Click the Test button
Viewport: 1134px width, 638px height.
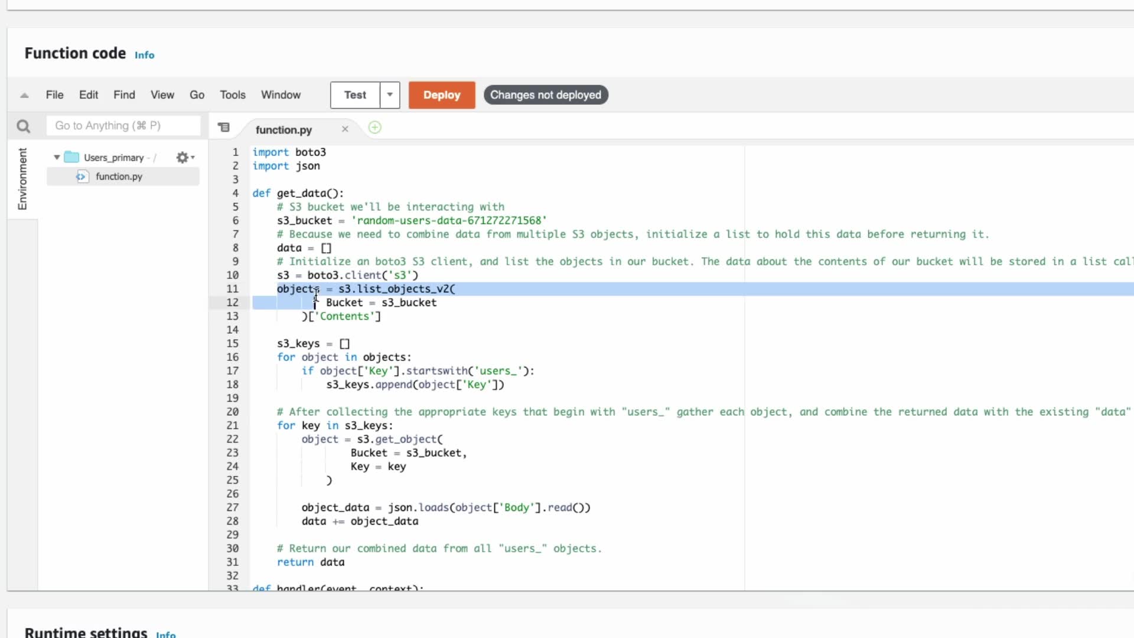(x=355, y=95)
